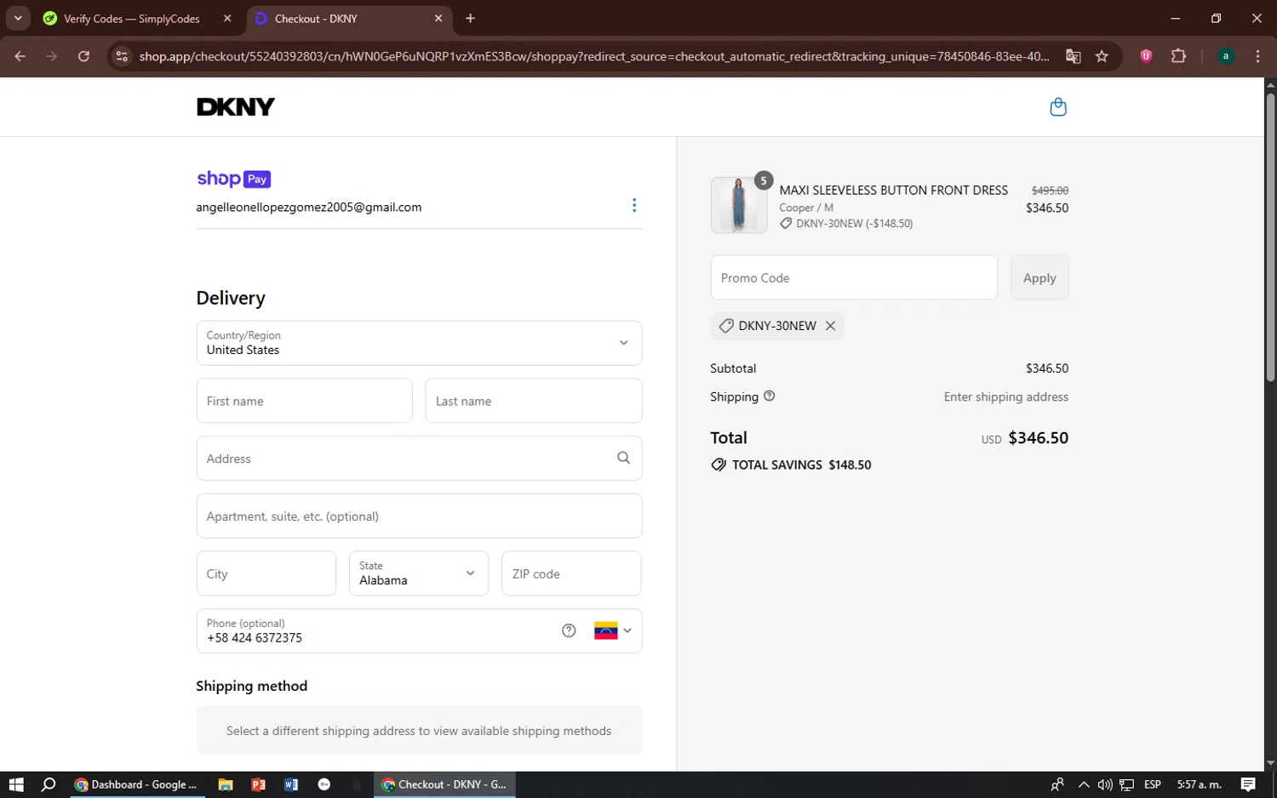Open the volume control in system tray
This screenshot has height=798, width=1277.
1104,784
